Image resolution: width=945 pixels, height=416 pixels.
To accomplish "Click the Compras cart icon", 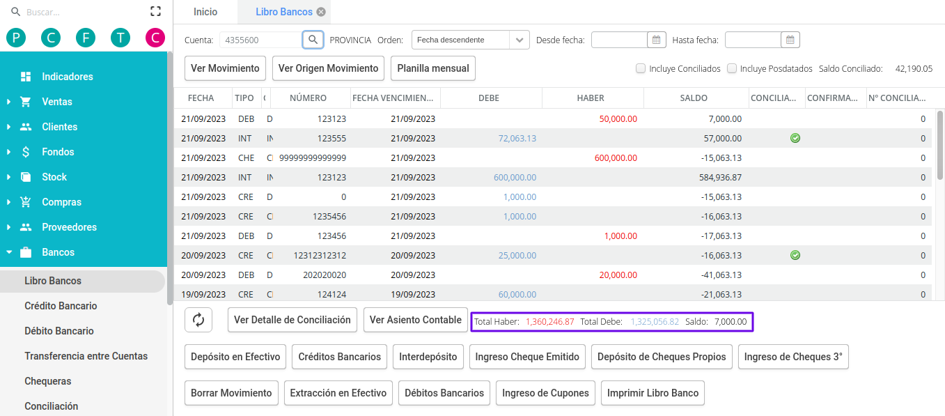I will click(26, 202).
